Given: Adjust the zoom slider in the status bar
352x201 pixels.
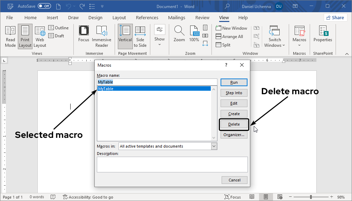Looking at the screenshot, I should [310, 196].
